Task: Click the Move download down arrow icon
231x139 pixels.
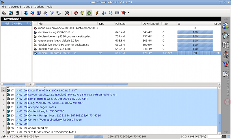Action: pos(52,13)
